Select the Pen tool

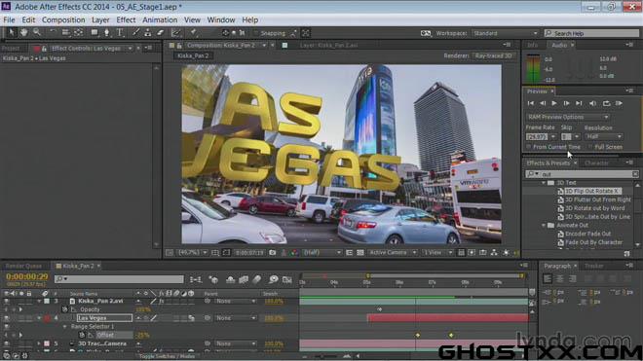106,33
